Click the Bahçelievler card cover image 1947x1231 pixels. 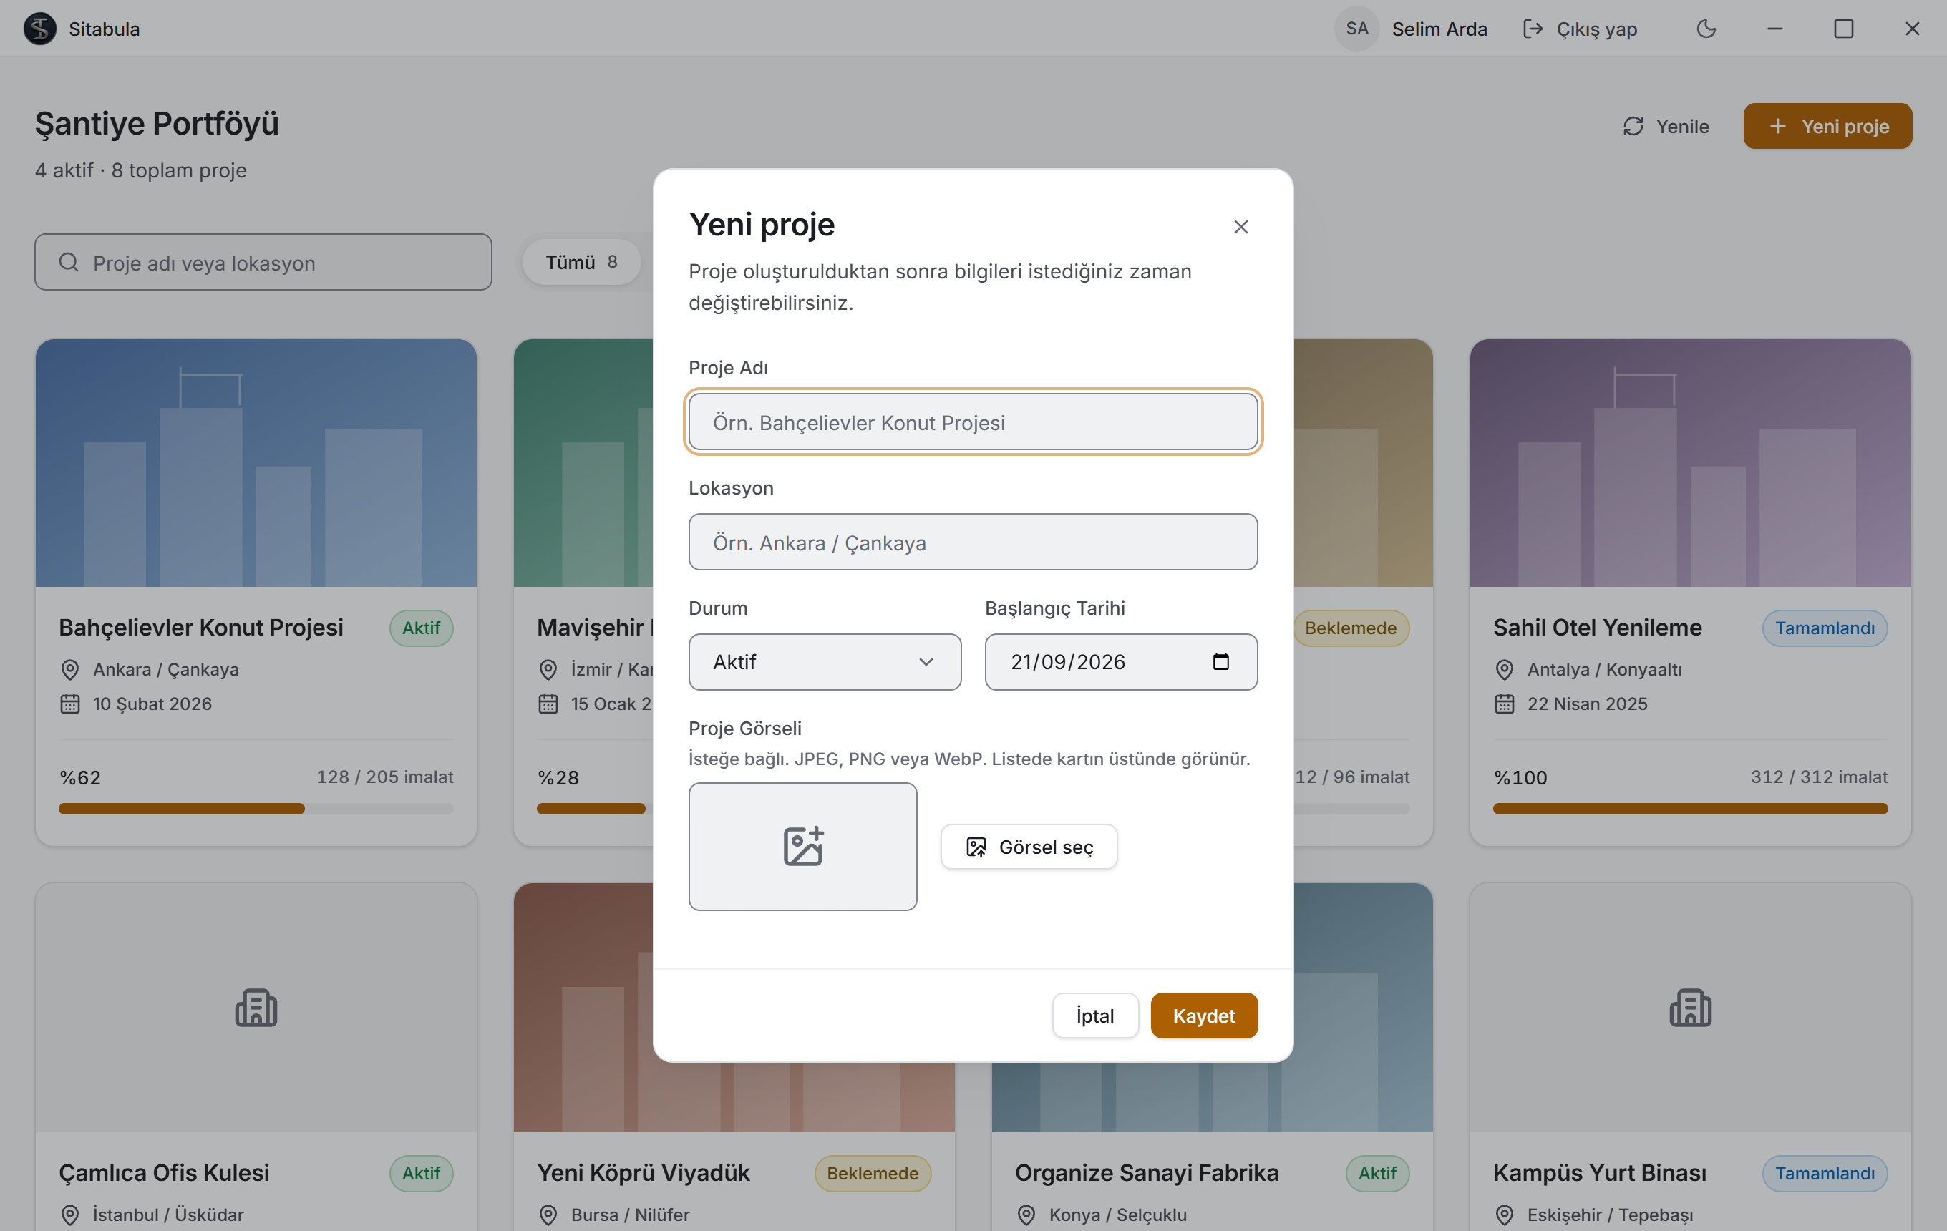[x=256, y=463]
